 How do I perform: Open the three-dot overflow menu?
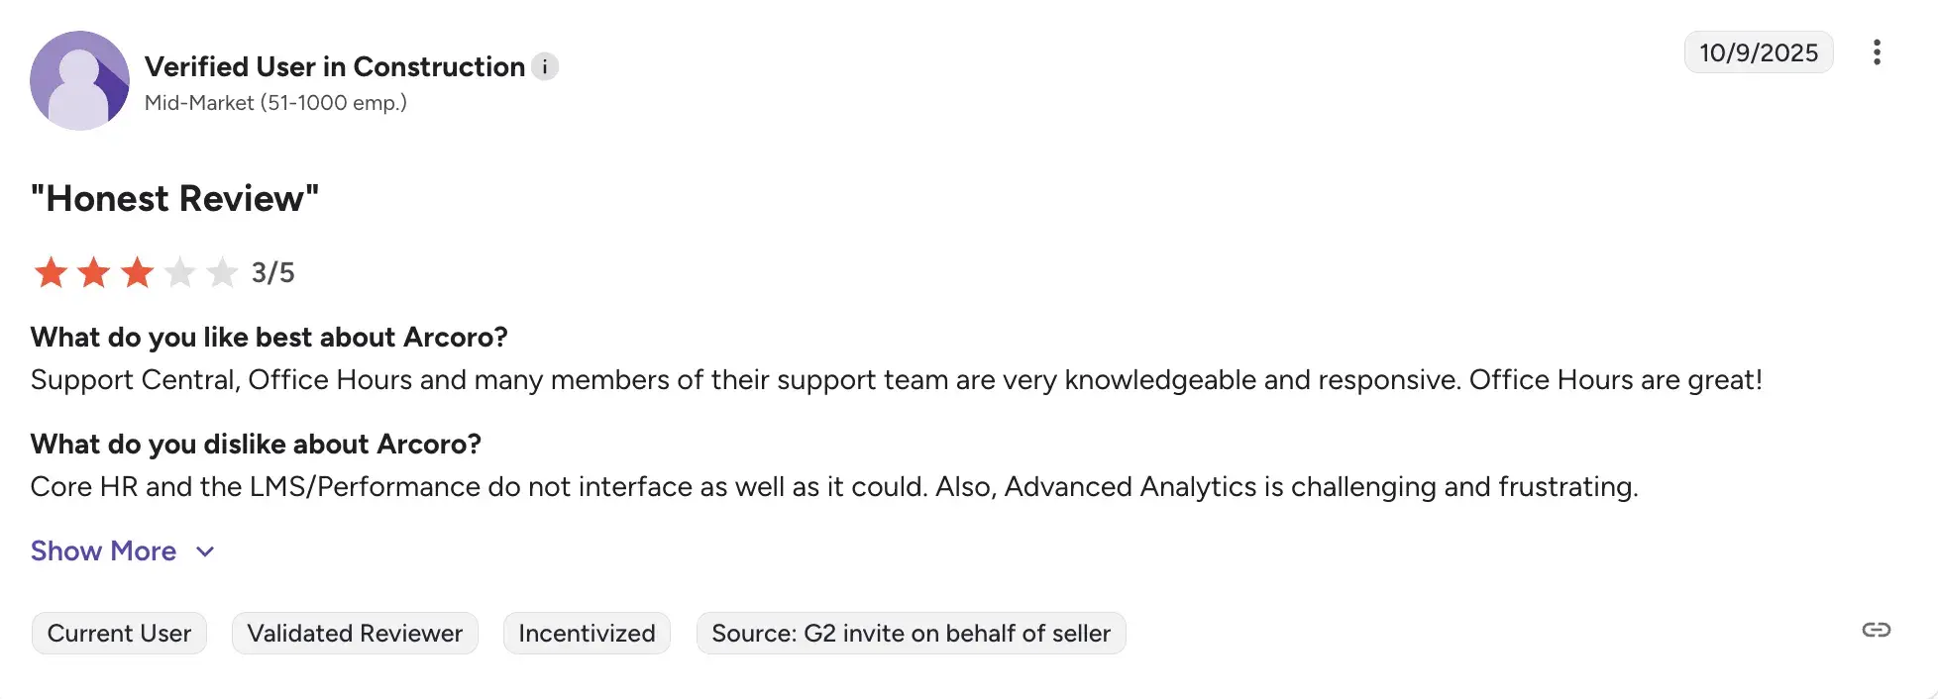click(1878, 52)
